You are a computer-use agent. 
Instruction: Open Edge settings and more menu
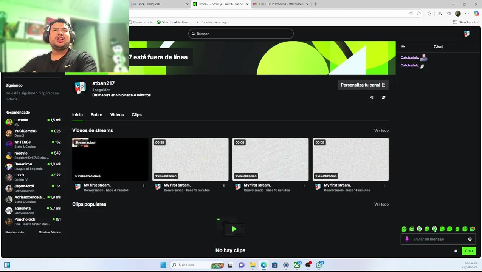467,14
